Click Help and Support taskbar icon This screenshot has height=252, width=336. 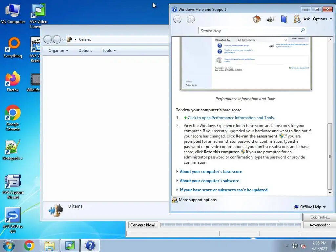[90, 245]
